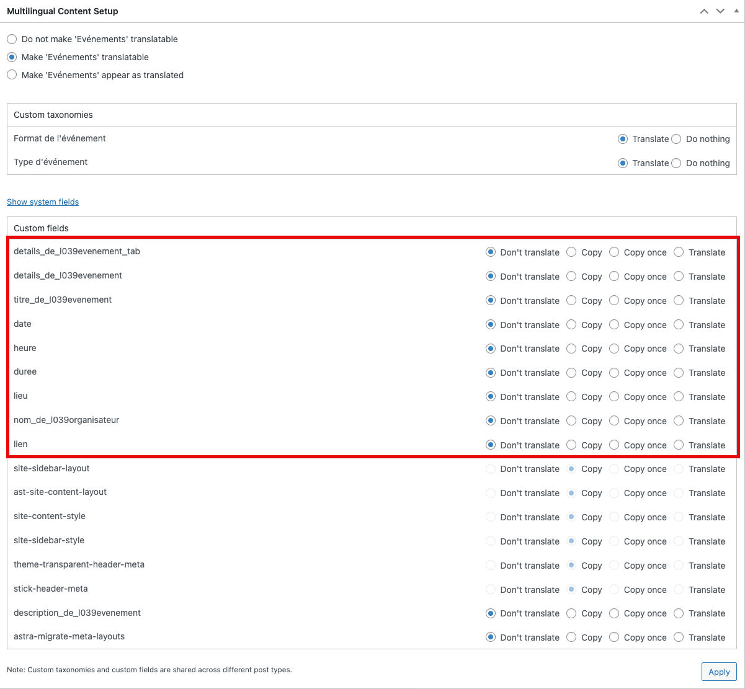This screenshot has height=689, width=745.
Task: Select Do not make 'Evénements' translatable
Action: pos(12,39)
